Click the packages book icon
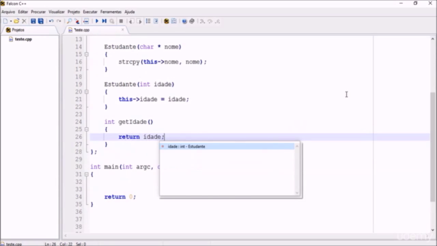 point(192,21)
